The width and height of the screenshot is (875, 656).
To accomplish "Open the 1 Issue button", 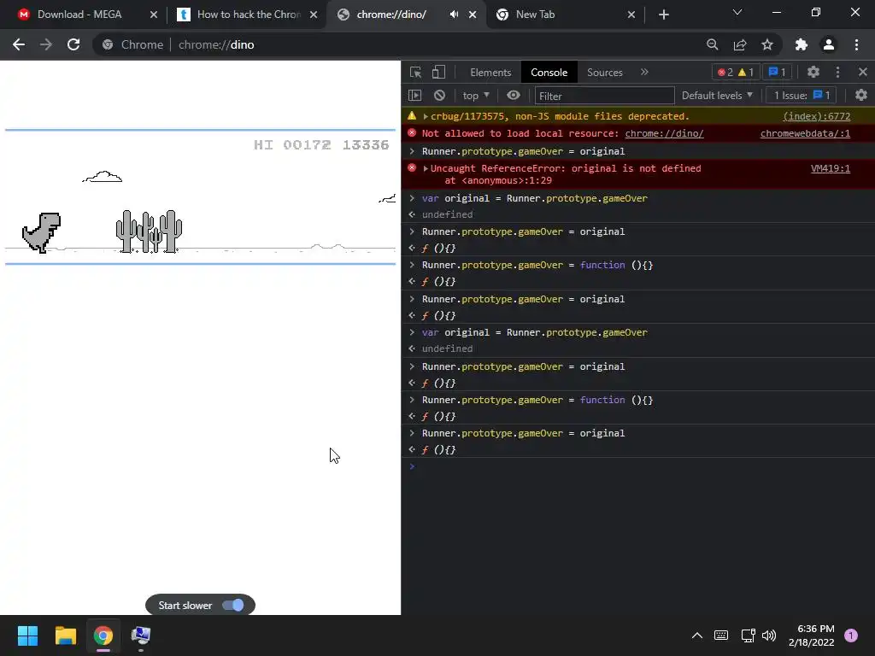I will tap(802, 96).
